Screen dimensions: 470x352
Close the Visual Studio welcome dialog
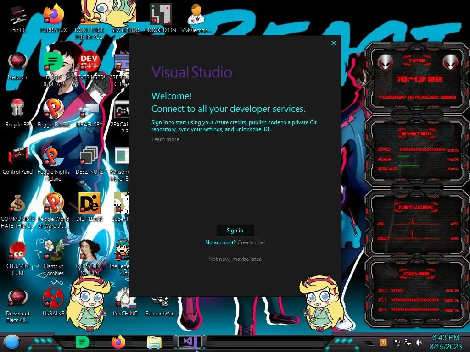click(x=334, y=43)
